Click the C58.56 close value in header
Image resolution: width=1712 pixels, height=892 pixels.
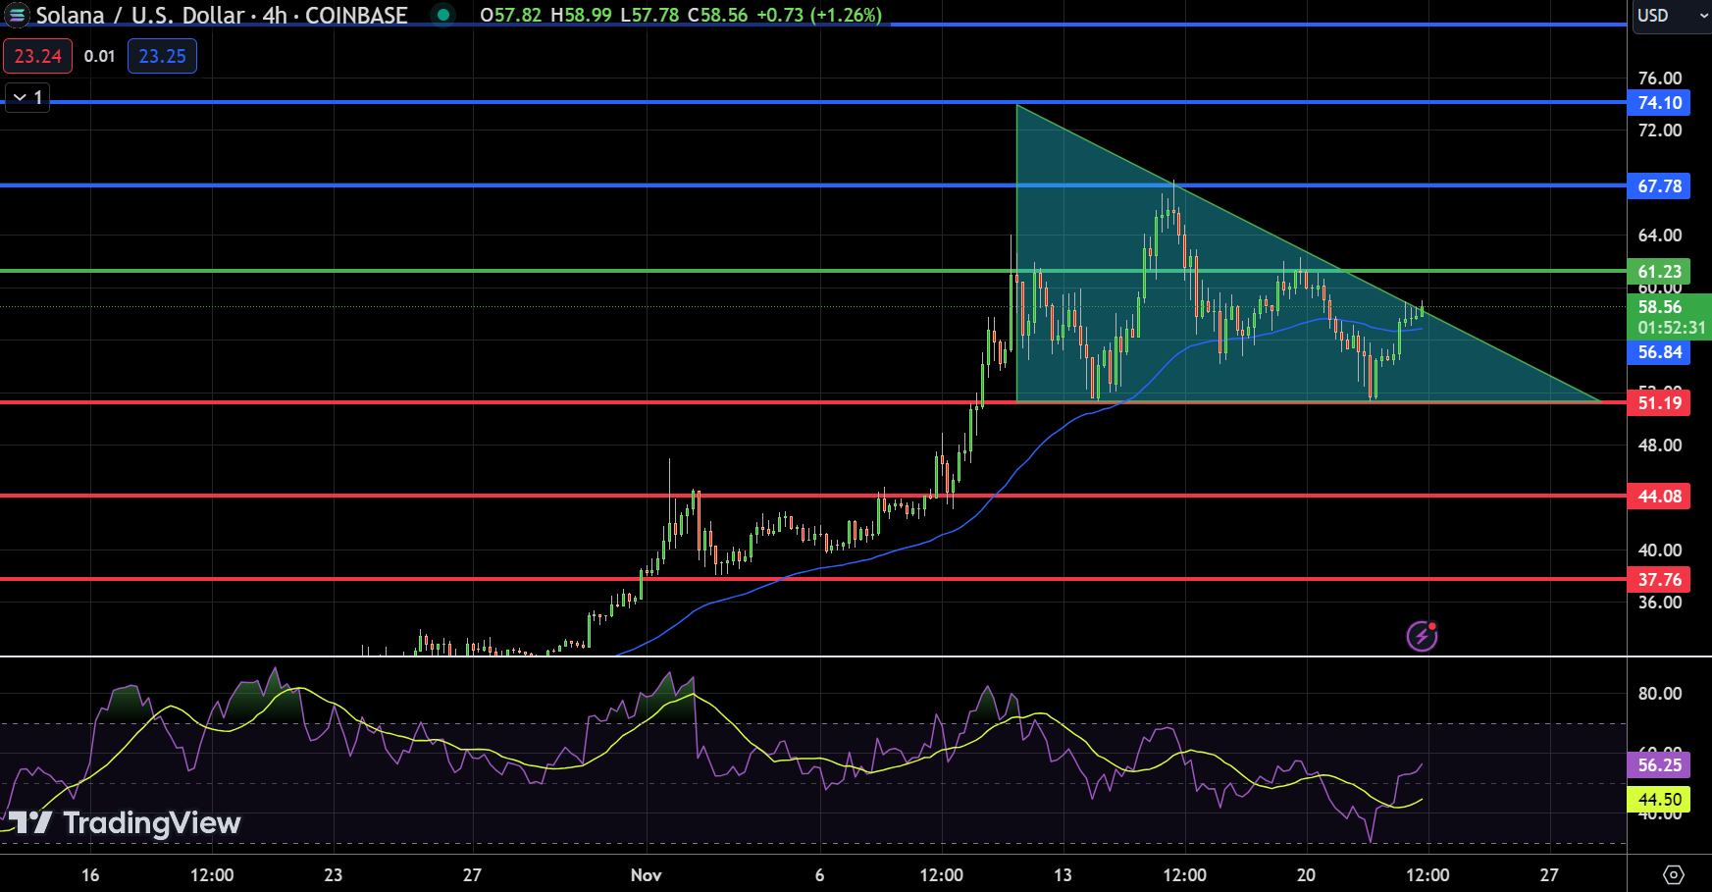pyautogui.click(x=717, y=15)
